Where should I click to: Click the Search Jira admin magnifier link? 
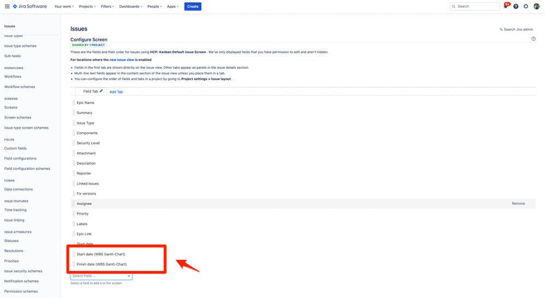click(516, 29)
